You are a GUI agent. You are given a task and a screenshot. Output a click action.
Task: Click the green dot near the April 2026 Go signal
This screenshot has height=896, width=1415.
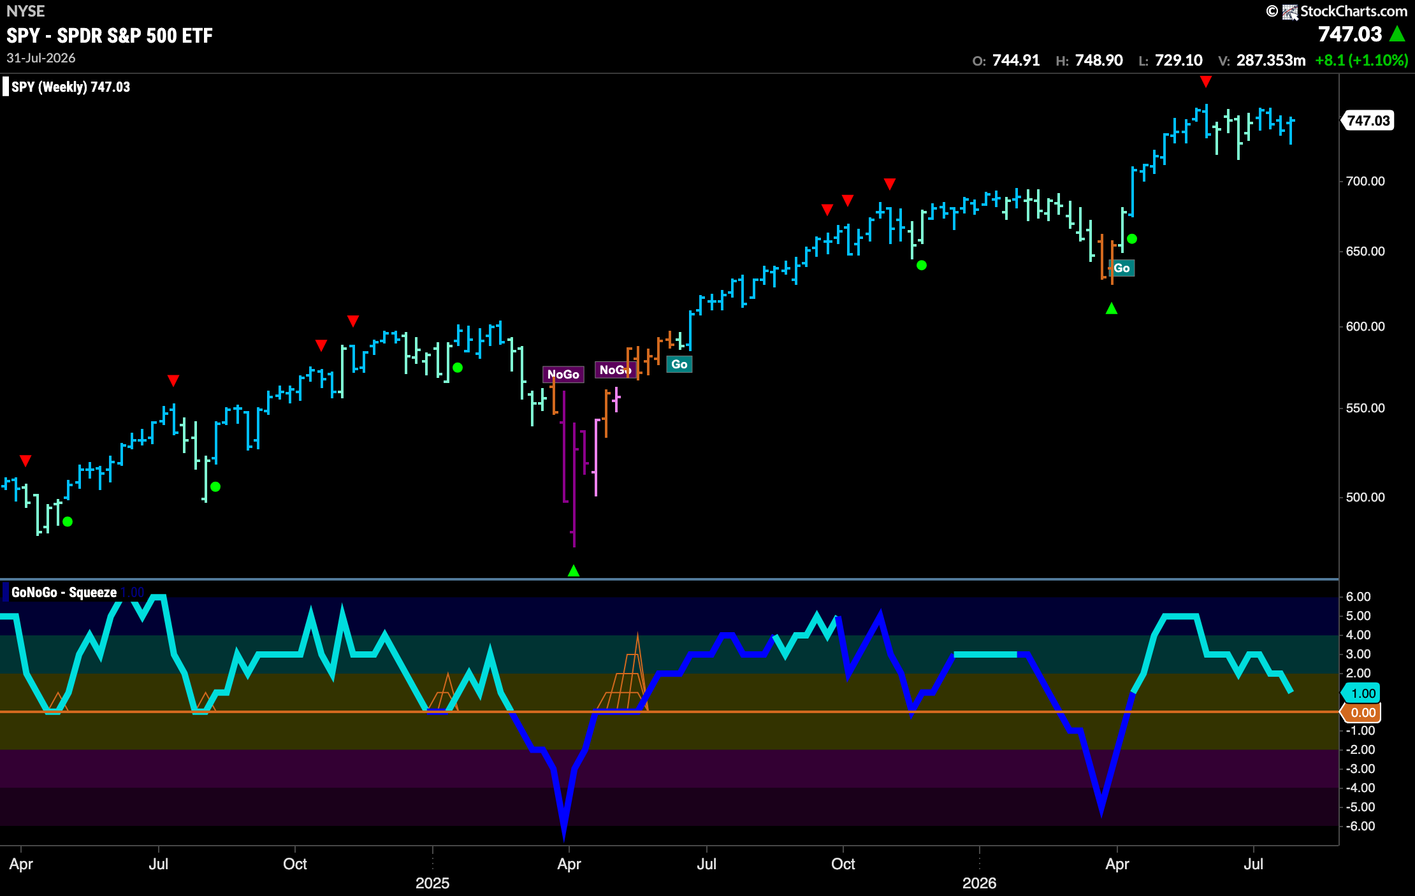(1132, 239)
